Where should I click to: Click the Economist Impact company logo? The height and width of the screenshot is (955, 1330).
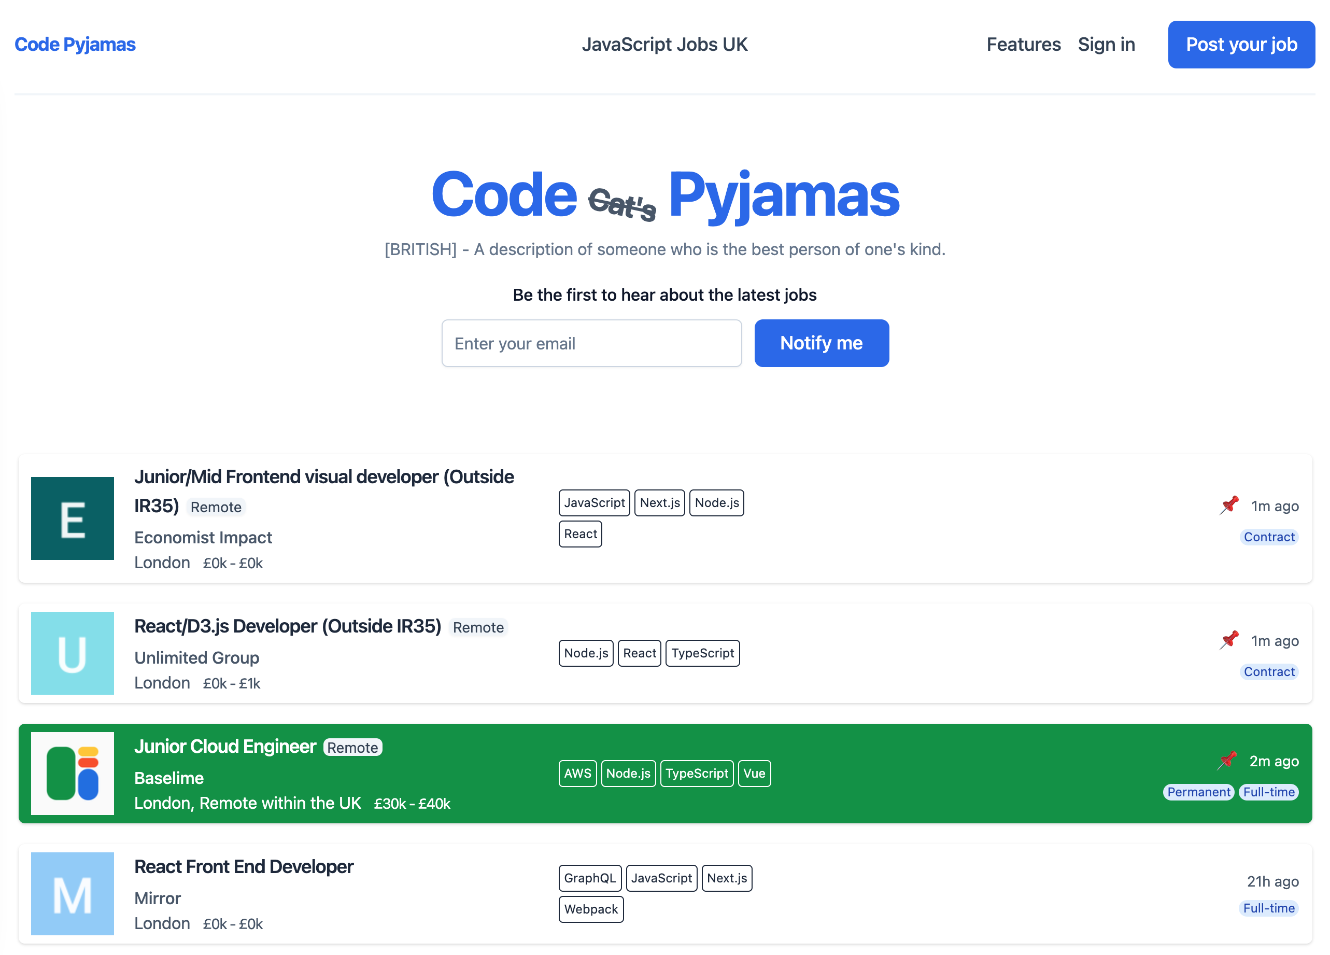pyautogui.click(x=72, y=518)
